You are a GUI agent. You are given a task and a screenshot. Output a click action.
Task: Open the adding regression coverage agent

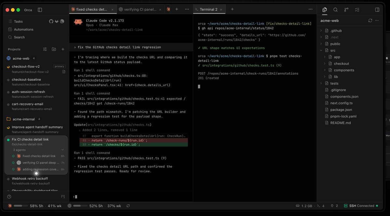click(x=38, y=169)
